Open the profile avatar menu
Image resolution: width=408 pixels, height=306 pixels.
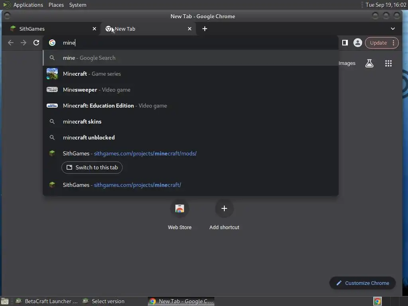coord(357,43)
